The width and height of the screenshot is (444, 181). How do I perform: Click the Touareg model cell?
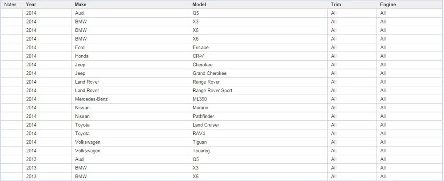click(258, 151)
